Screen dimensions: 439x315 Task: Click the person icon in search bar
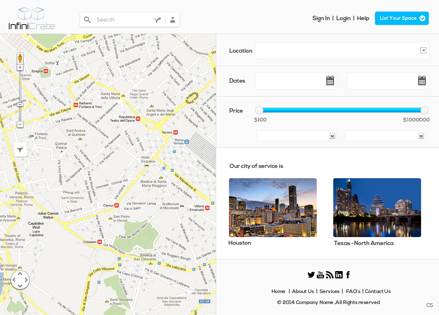pos(173,20)
